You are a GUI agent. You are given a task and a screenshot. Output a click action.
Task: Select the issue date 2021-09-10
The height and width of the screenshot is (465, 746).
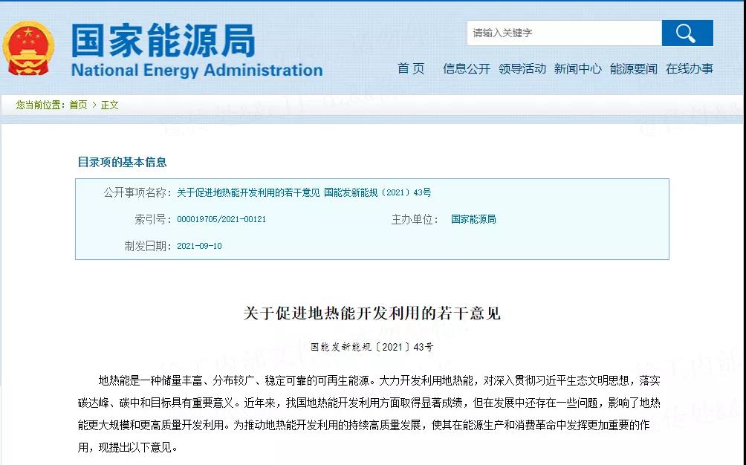[x=199, y=246]
